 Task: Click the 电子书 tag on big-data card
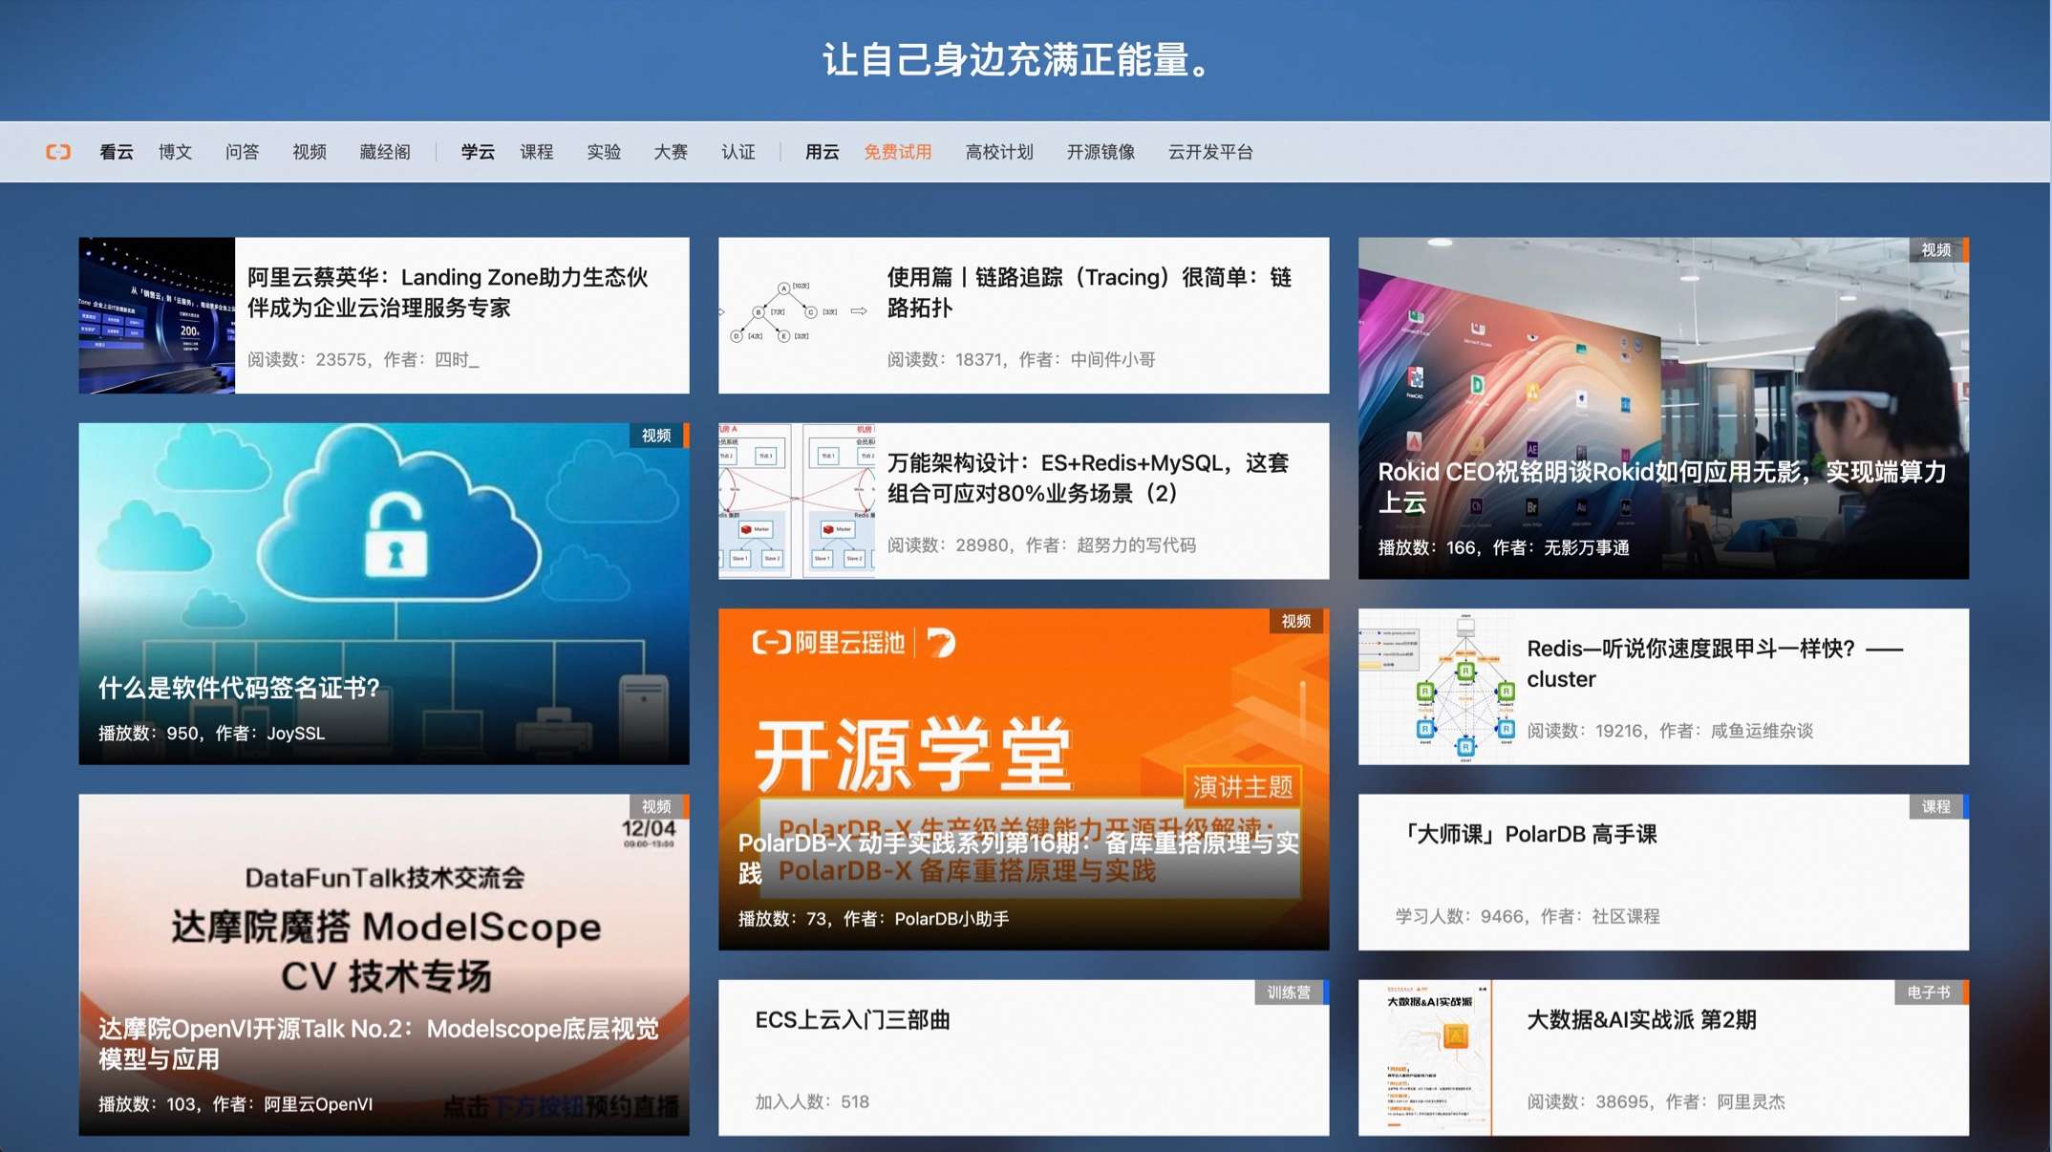[x=1929, y=992]
